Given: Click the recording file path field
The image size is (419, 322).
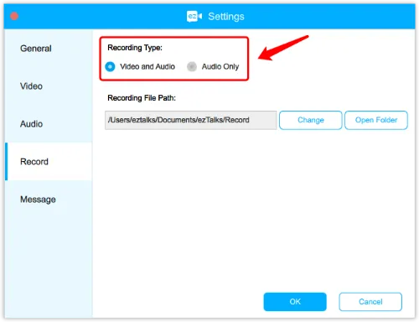Looking at the screenshot, I should click(190, 120).
